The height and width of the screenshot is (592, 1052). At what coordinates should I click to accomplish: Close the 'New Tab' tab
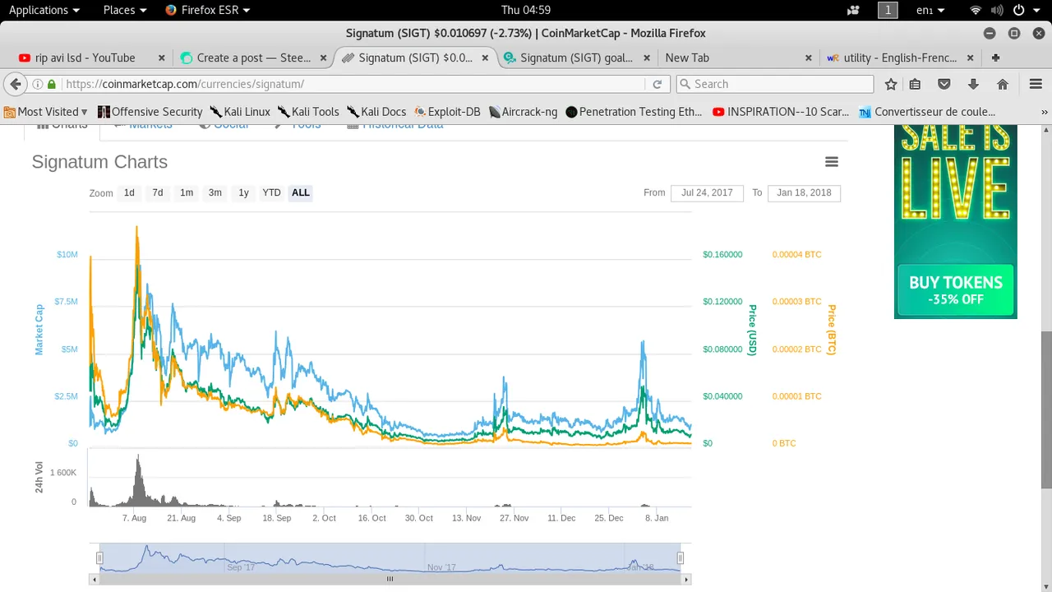pos(808,58)
